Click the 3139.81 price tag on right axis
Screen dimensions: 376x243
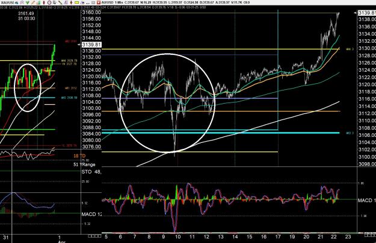(x=366, y=13)
